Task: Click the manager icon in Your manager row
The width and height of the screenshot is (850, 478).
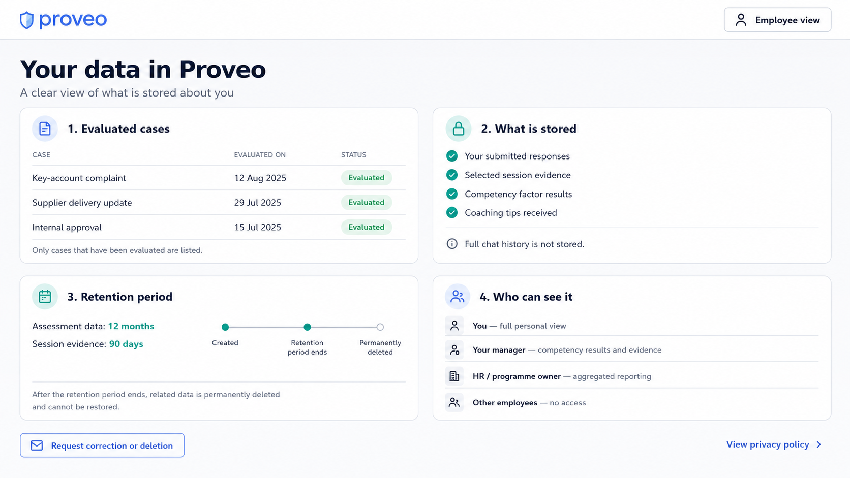Action: coord(454,350)
